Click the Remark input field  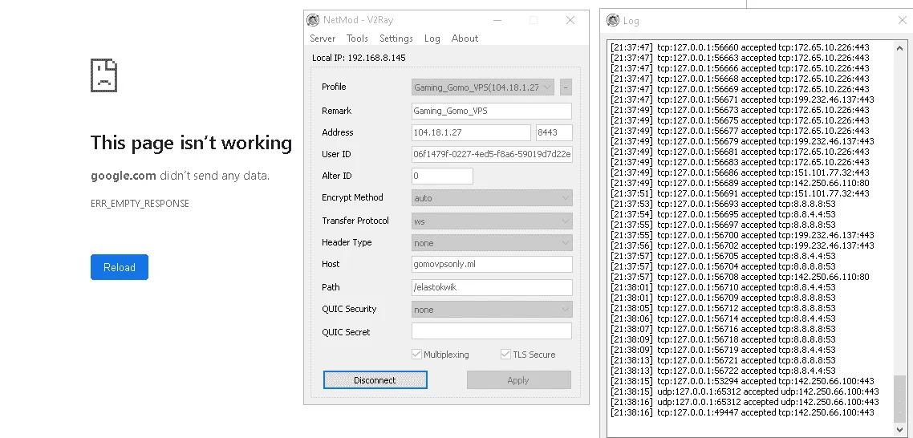492,111
